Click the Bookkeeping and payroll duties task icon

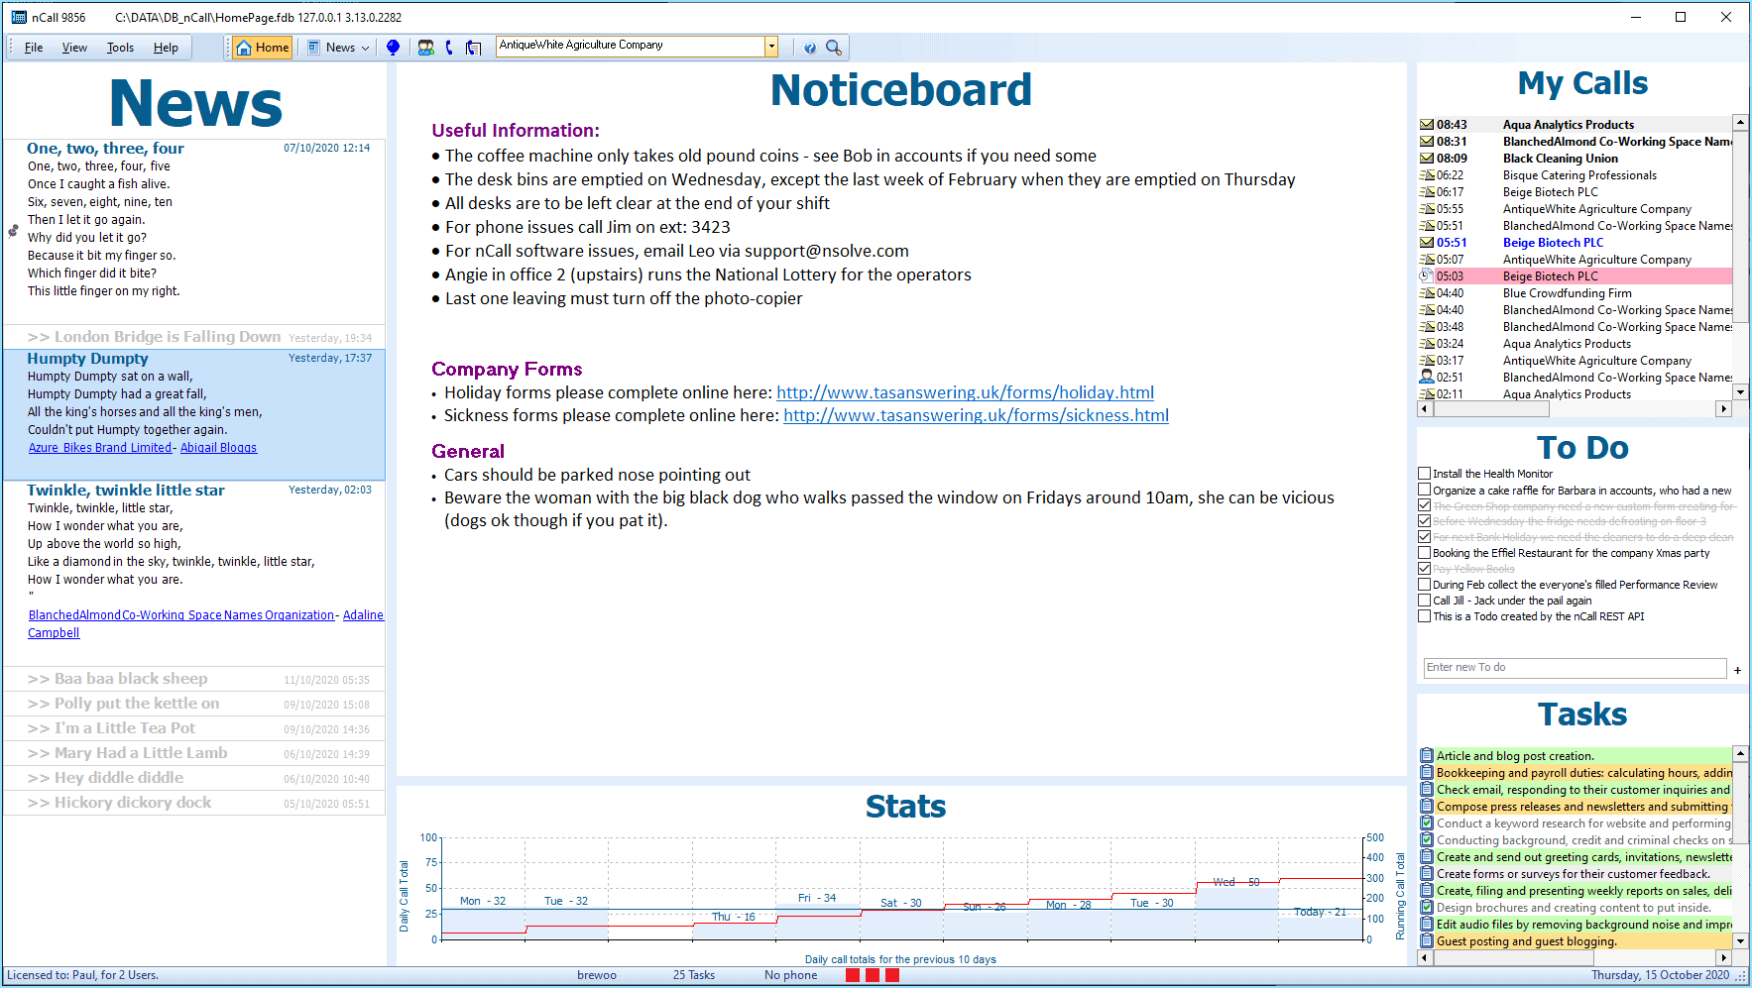(1427, 773)
